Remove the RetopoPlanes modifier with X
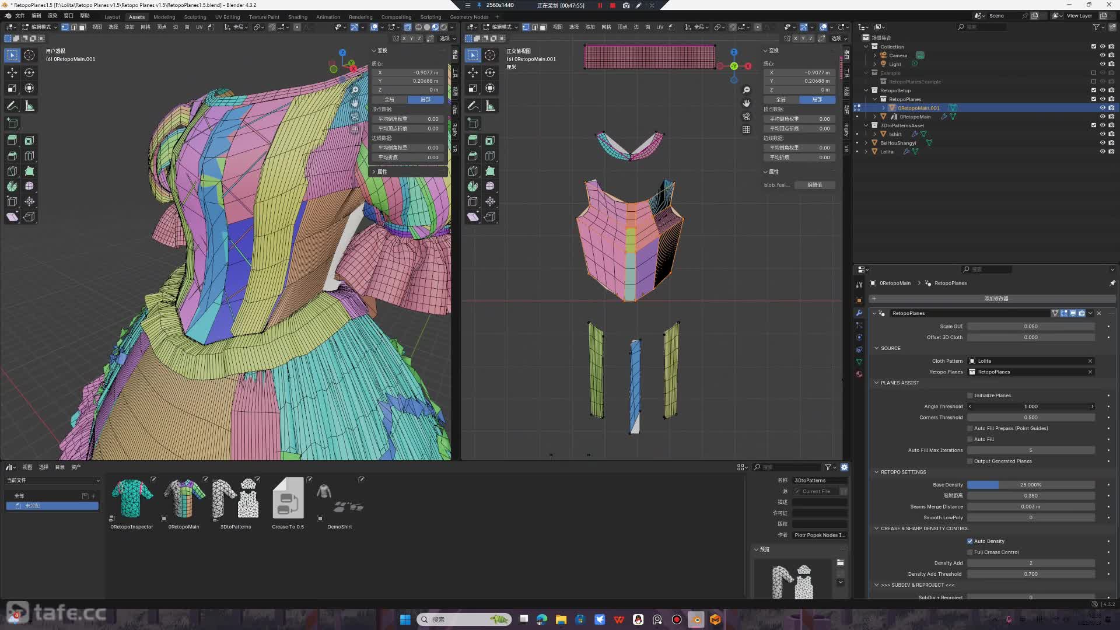 (1099, 313)
